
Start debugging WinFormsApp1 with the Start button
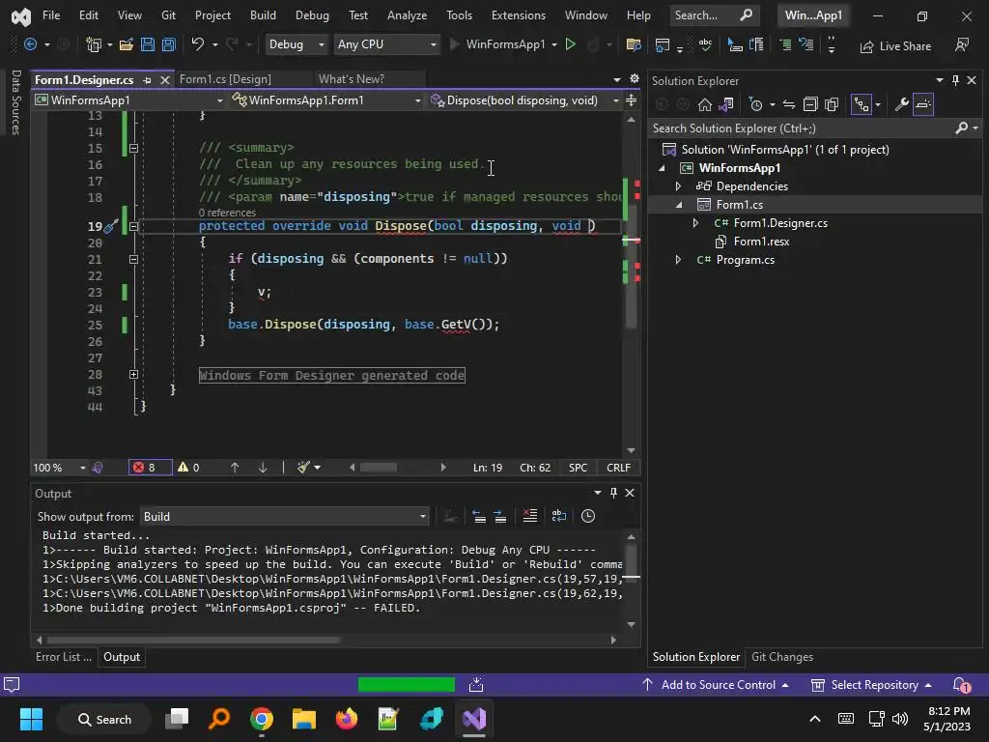(496, 44)
